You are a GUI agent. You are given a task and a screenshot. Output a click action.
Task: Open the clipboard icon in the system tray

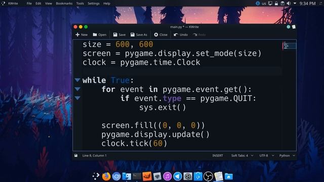[x=282, y=4]
